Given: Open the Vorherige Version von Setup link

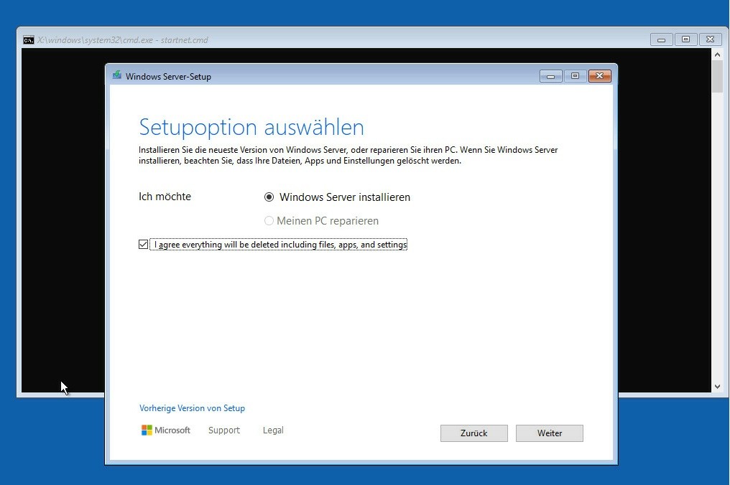Looking at the screenshot, I should pyautogui.click(x=192, y=408).
